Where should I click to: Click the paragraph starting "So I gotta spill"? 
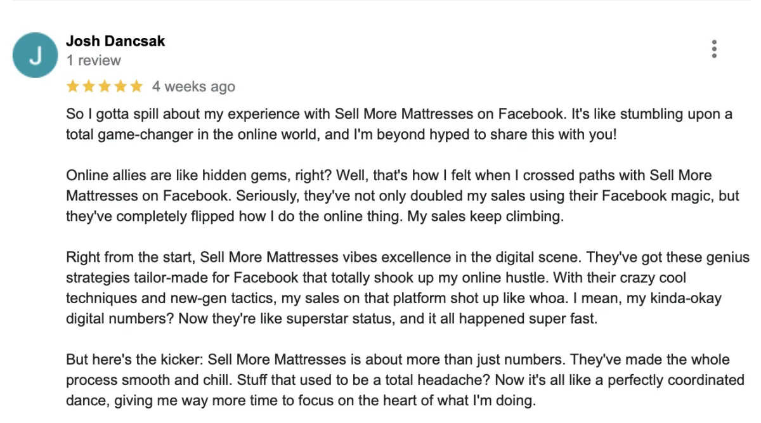[399, 124]
